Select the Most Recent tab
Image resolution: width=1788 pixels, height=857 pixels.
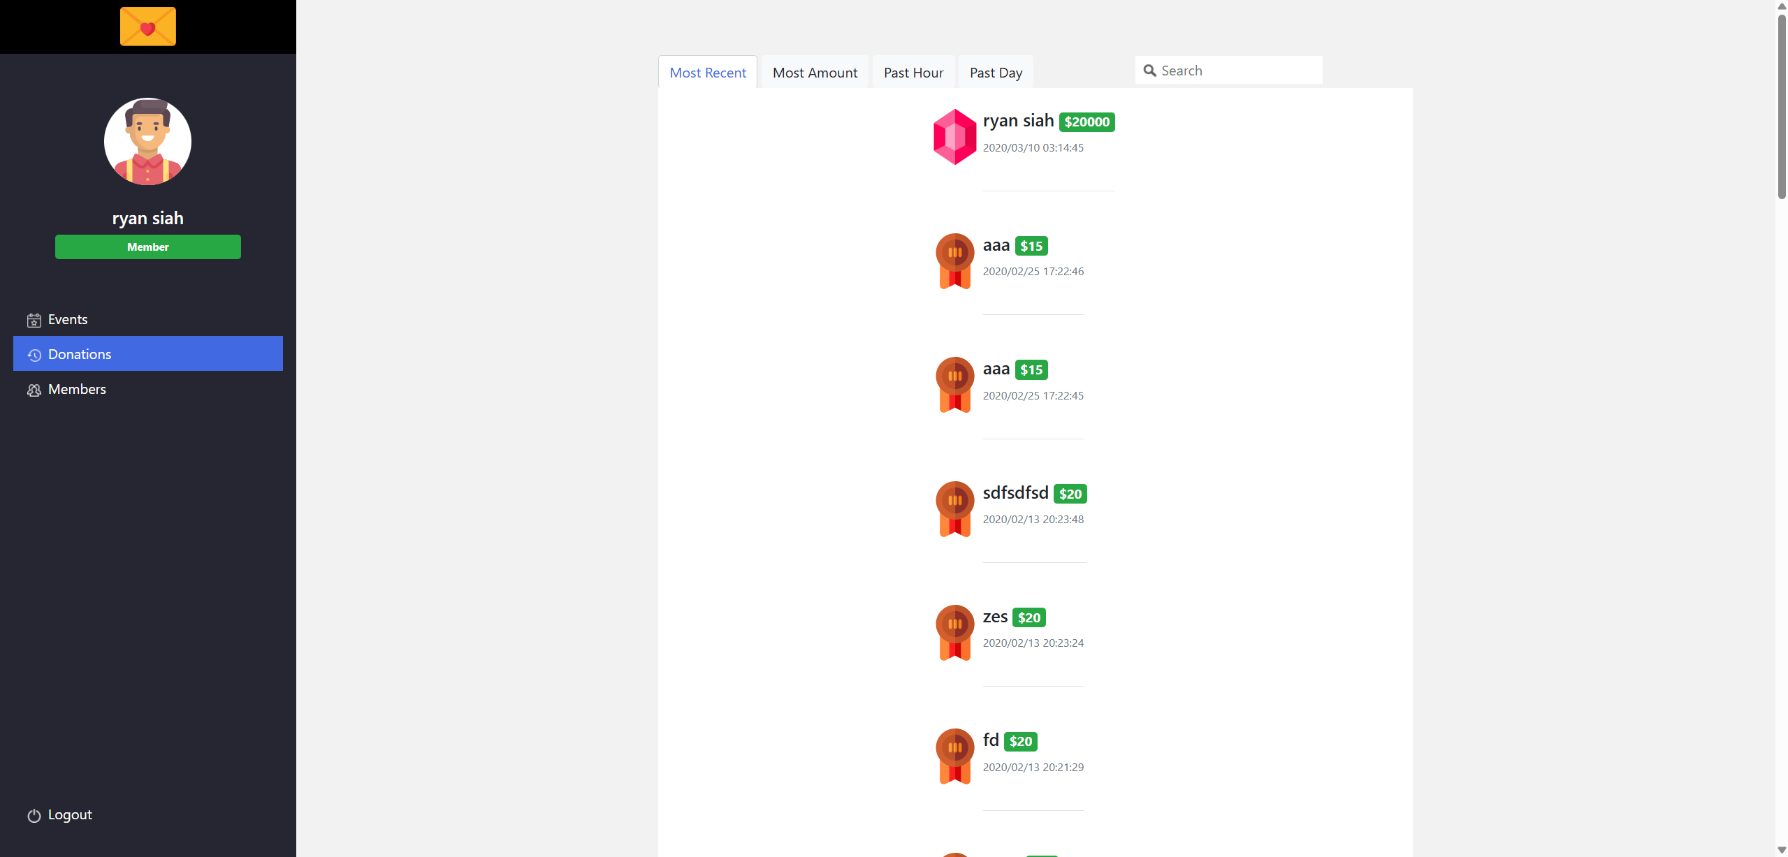(707, 73)
